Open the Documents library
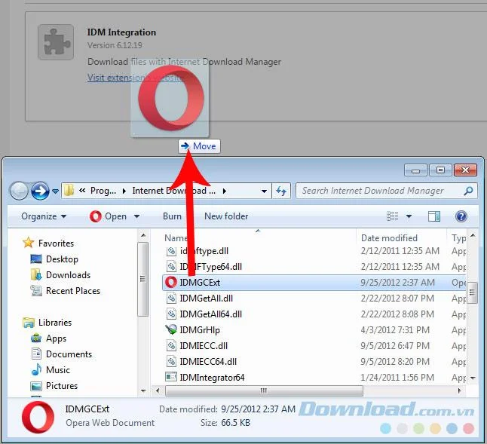Screen dimensions: 487x444 (x=69, y=354)
